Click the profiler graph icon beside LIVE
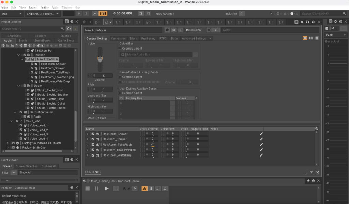349x204 pixels. point(94,14)
